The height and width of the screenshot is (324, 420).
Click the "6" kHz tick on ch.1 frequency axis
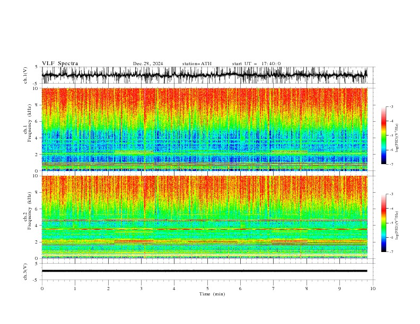tap(37, 121)
